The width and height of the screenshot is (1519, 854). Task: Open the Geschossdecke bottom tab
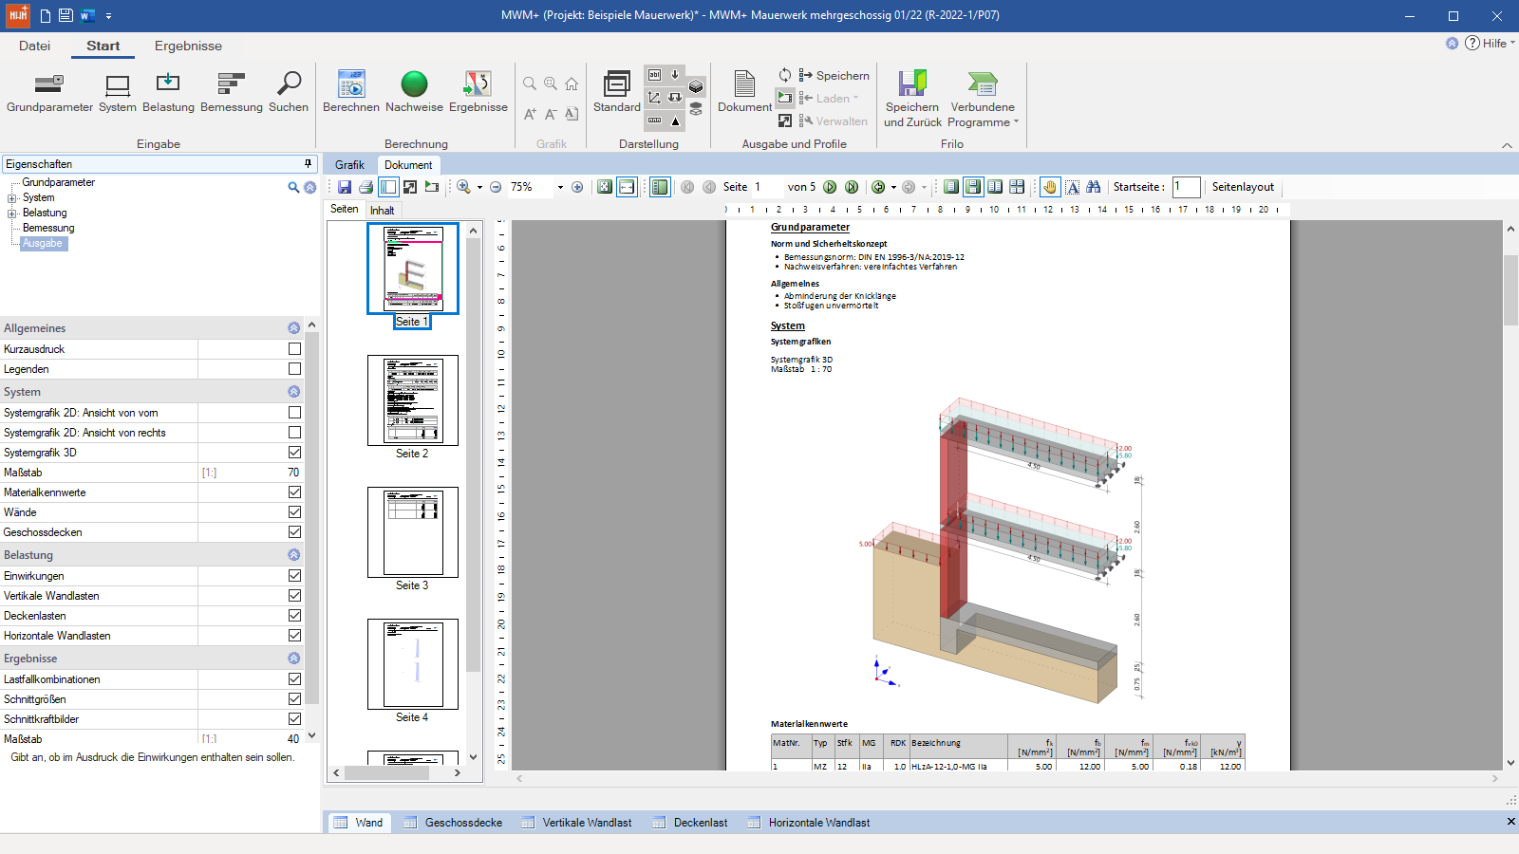[x=453, y=823]
